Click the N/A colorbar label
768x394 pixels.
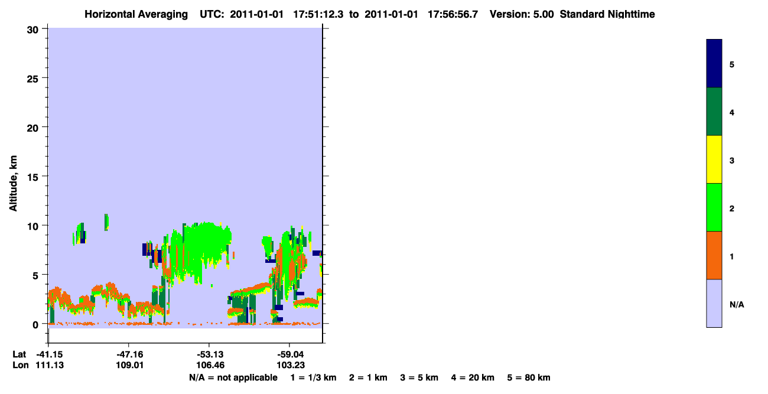tap(737, 305)
